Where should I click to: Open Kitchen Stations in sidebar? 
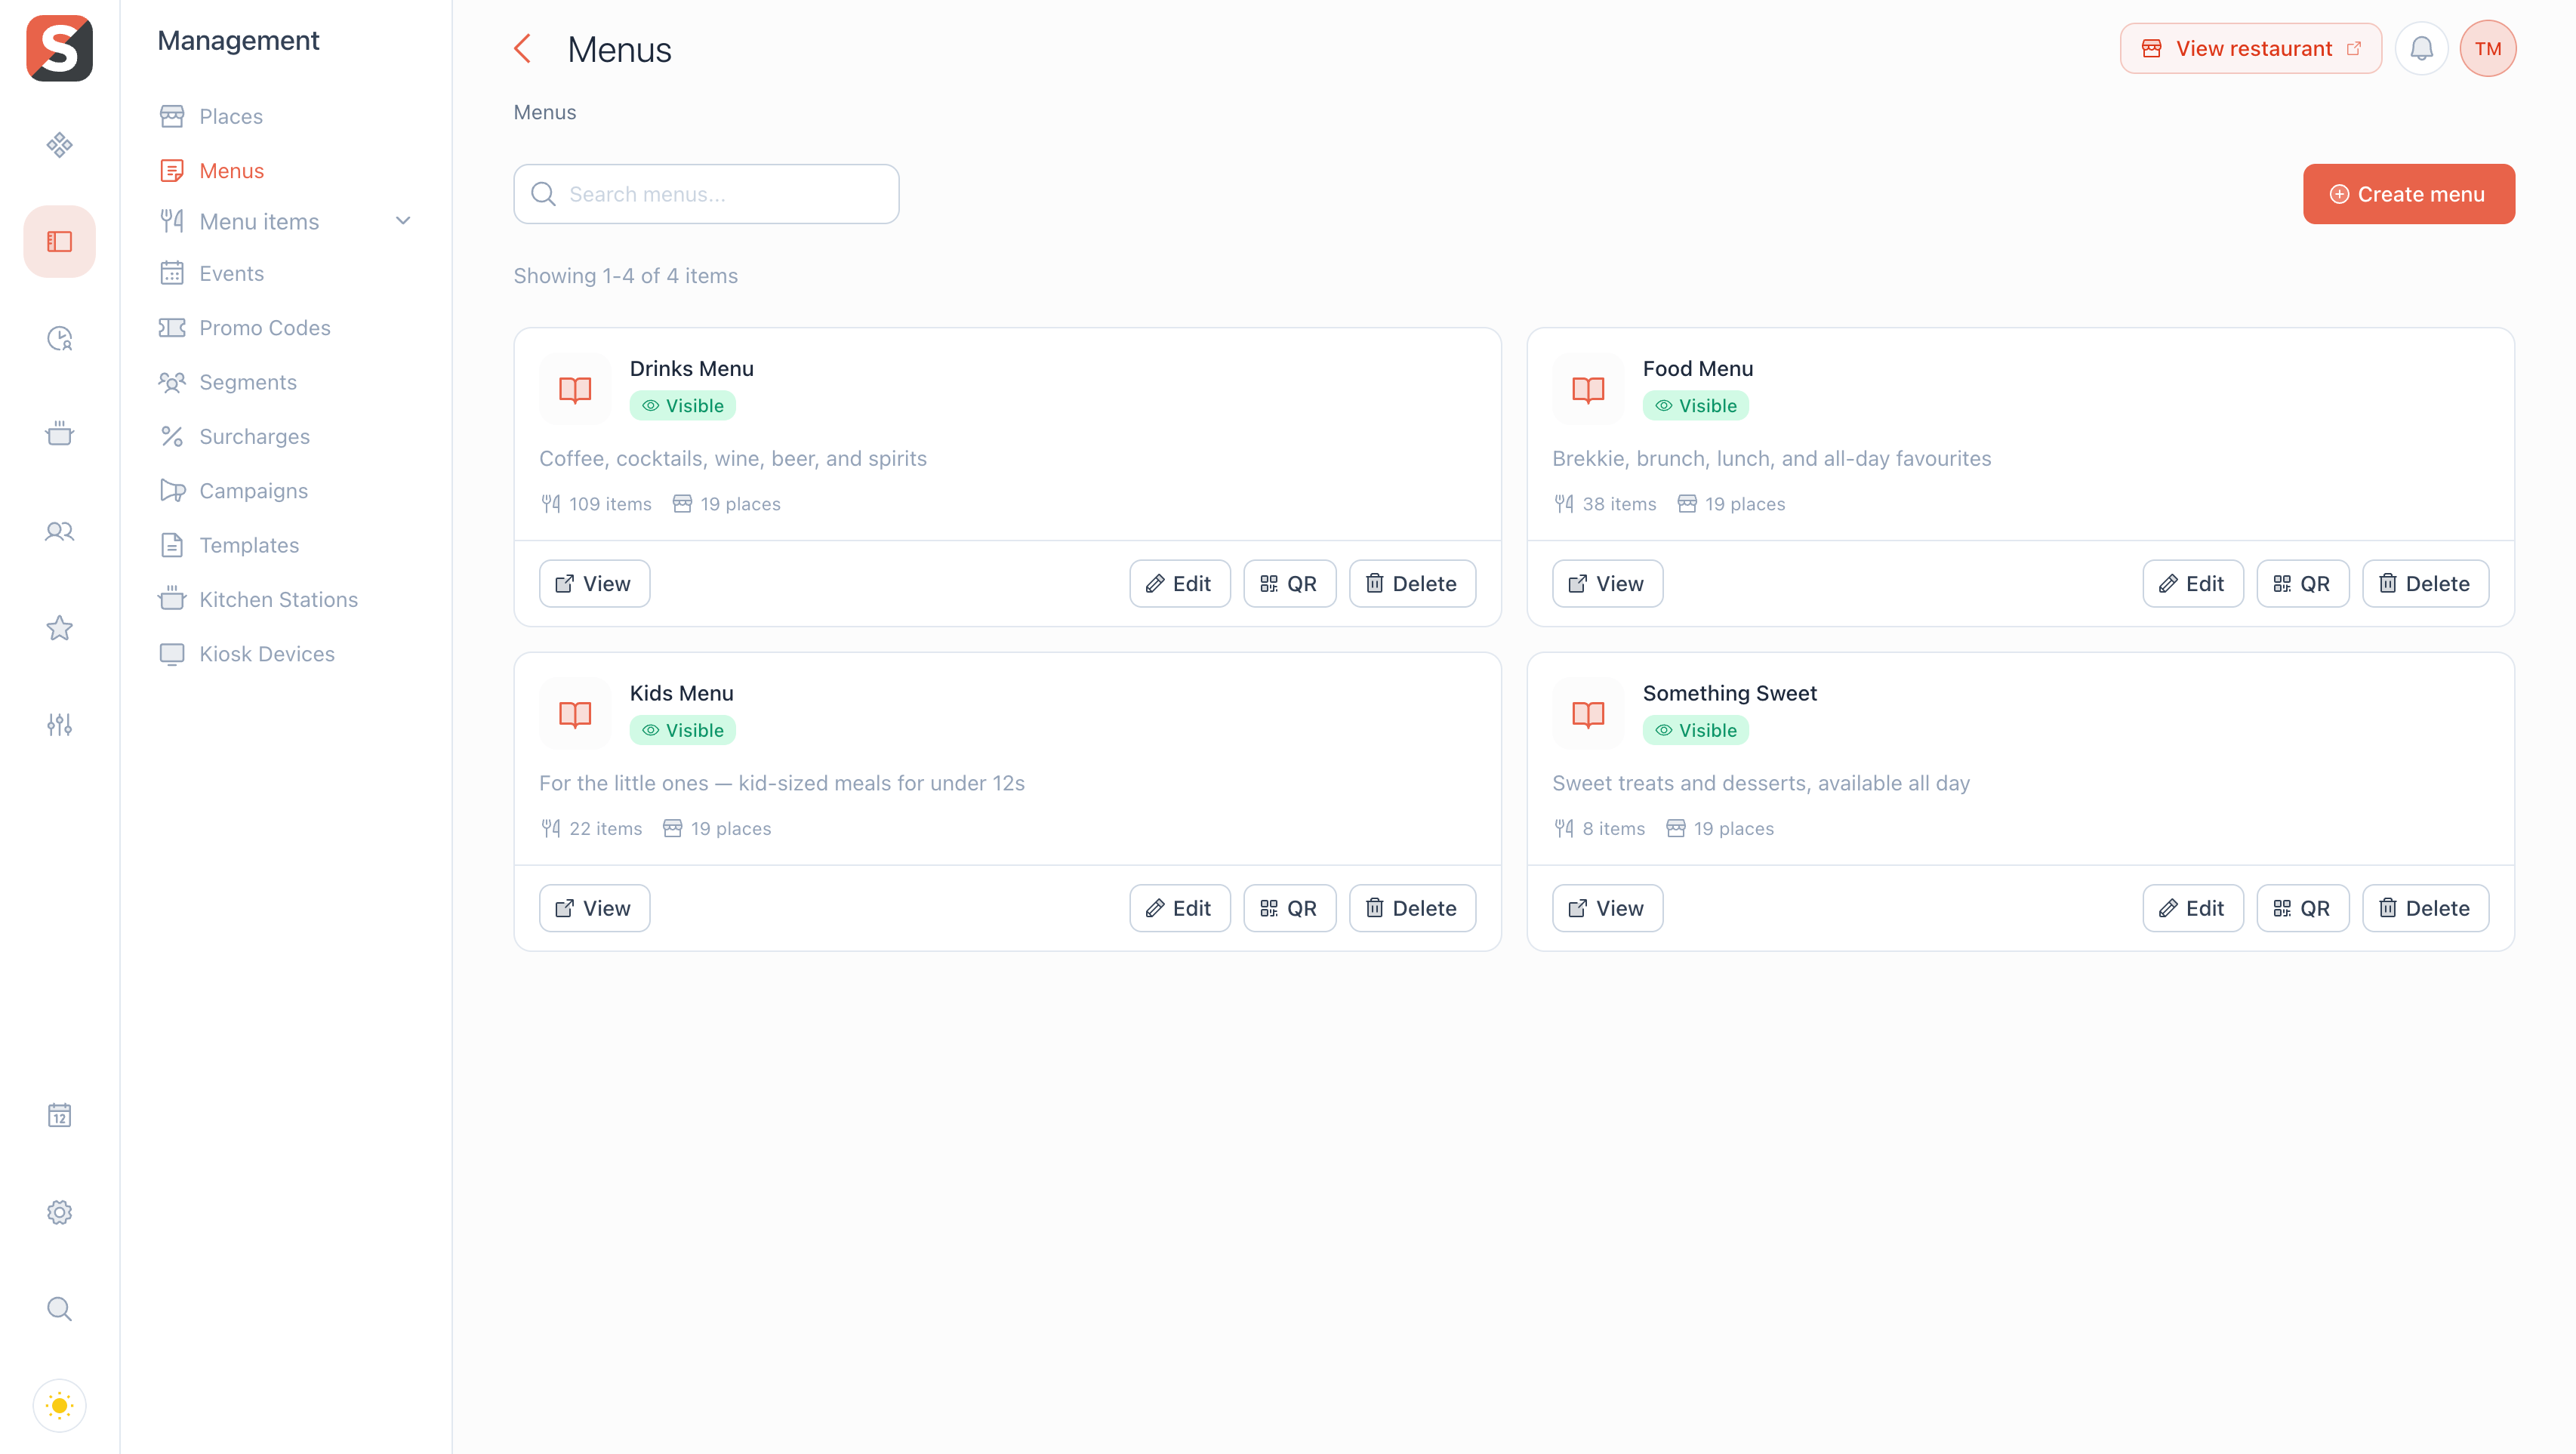click(278, 599)
